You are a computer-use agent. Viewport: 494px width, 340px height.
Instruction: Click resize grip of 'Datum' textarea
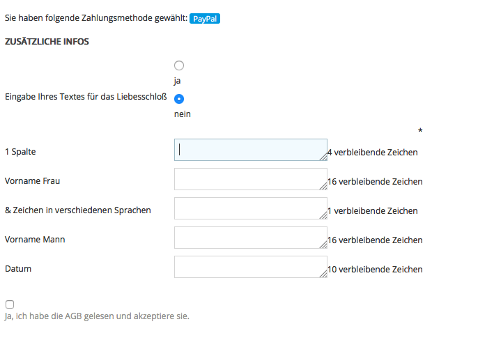click(323, 275)
